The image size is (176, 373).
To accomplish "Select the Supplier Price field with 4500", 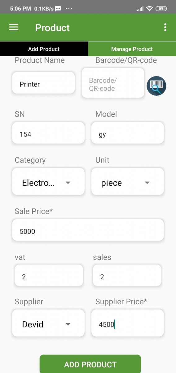I will tap(127, 323).
